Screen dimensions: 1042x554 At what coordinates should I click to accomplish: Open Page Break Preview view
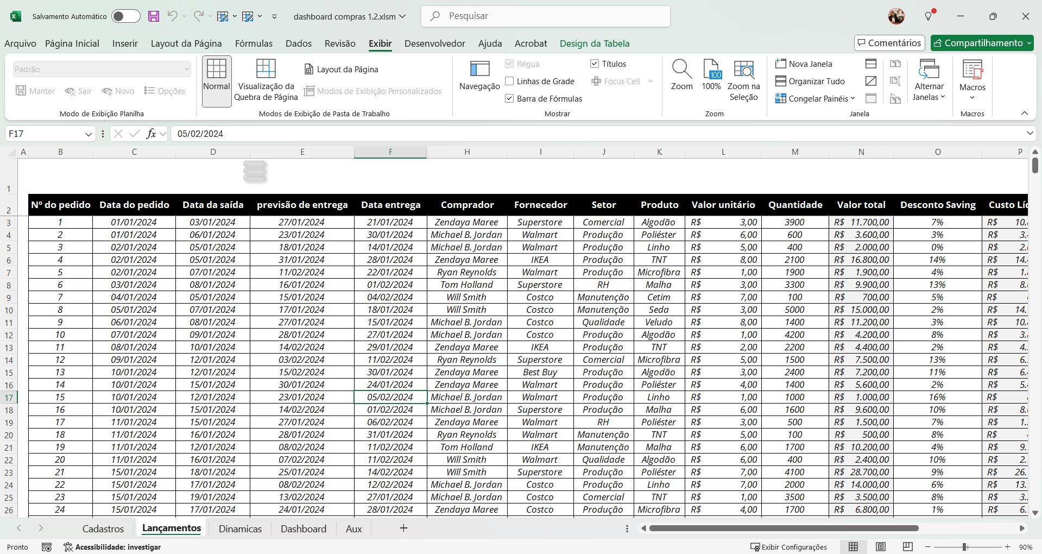point(266,80)
